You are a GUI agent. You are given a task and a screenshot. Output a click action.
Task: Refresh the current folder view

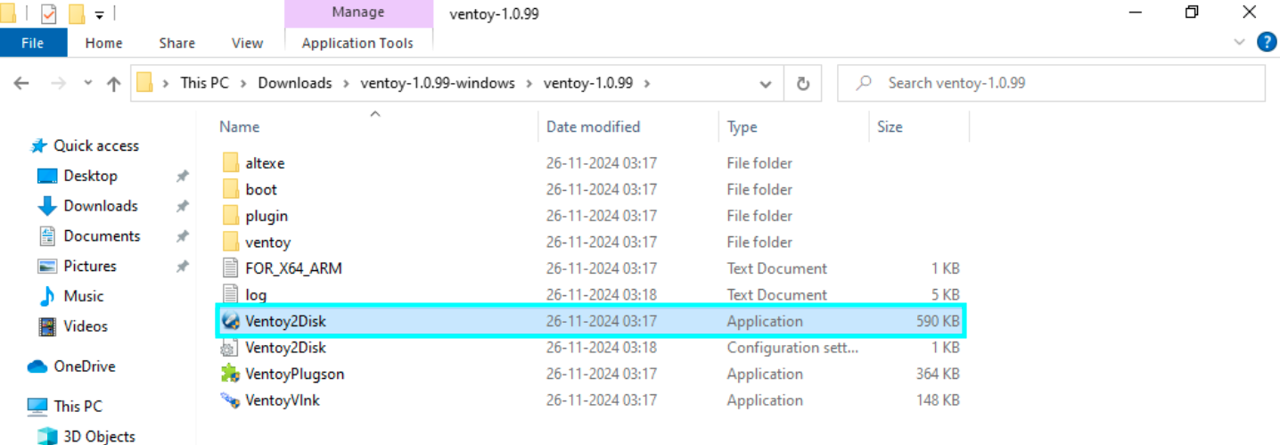(802, 84)
